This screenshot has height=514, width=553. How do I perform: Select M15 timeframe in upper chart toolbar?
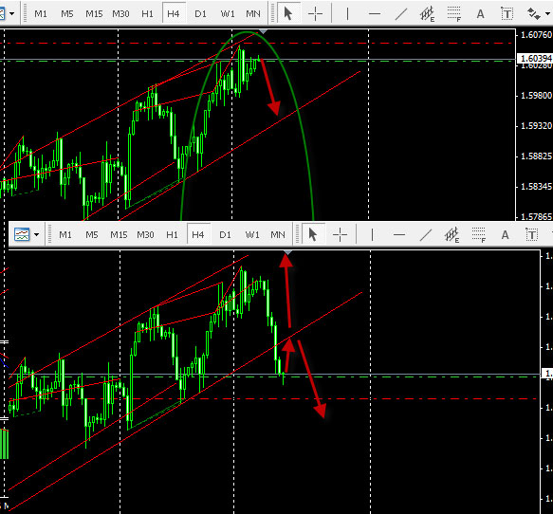[x=94, y=13]
